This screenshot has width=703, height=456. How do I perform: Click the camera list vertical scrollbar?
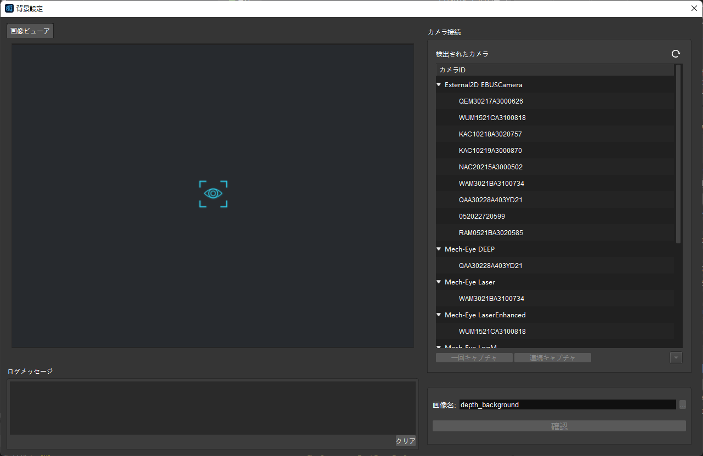pyautogui.click(x=678, y=154)
